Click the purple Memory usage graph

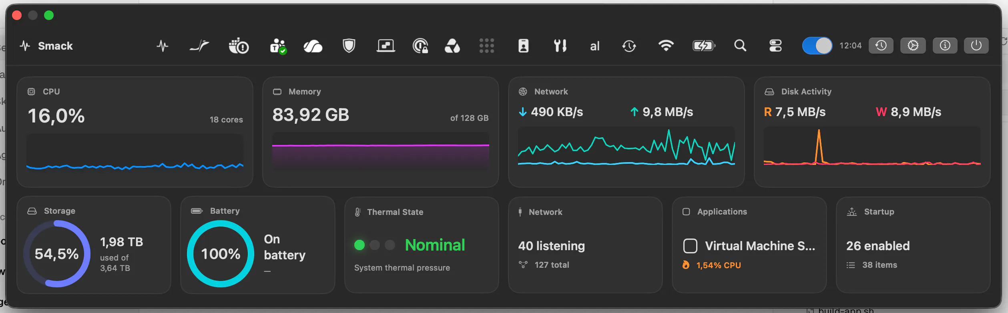point(381,151)
